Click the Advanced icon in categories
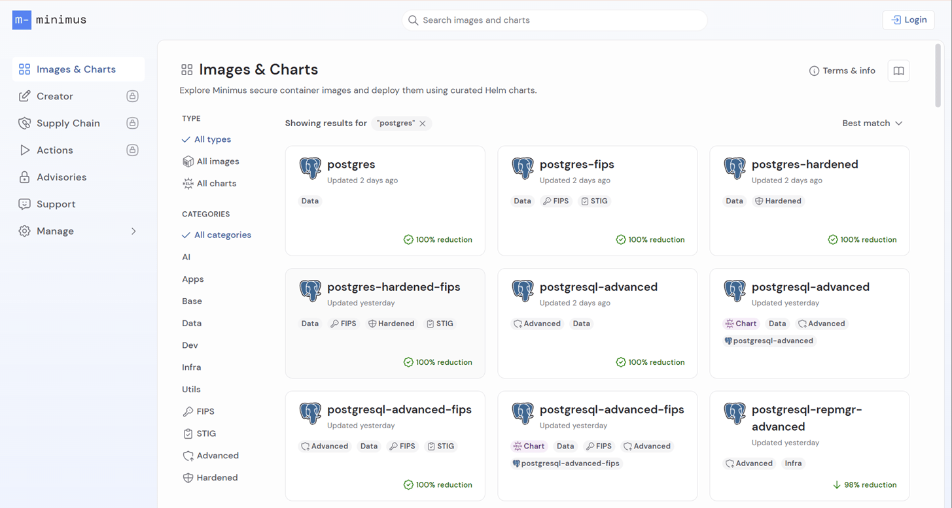 click(188, 456)
